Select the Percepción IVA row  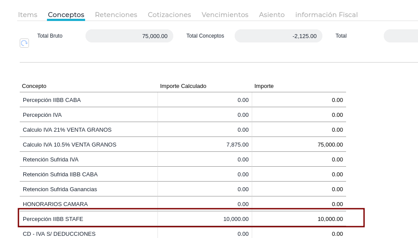183,115
